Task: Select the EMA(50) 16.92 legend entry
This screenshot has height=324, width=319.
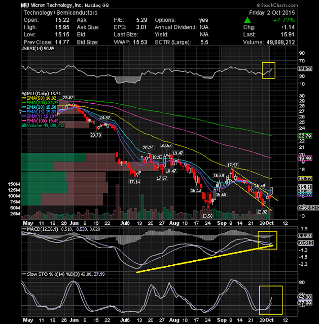Action: (40, 98)
